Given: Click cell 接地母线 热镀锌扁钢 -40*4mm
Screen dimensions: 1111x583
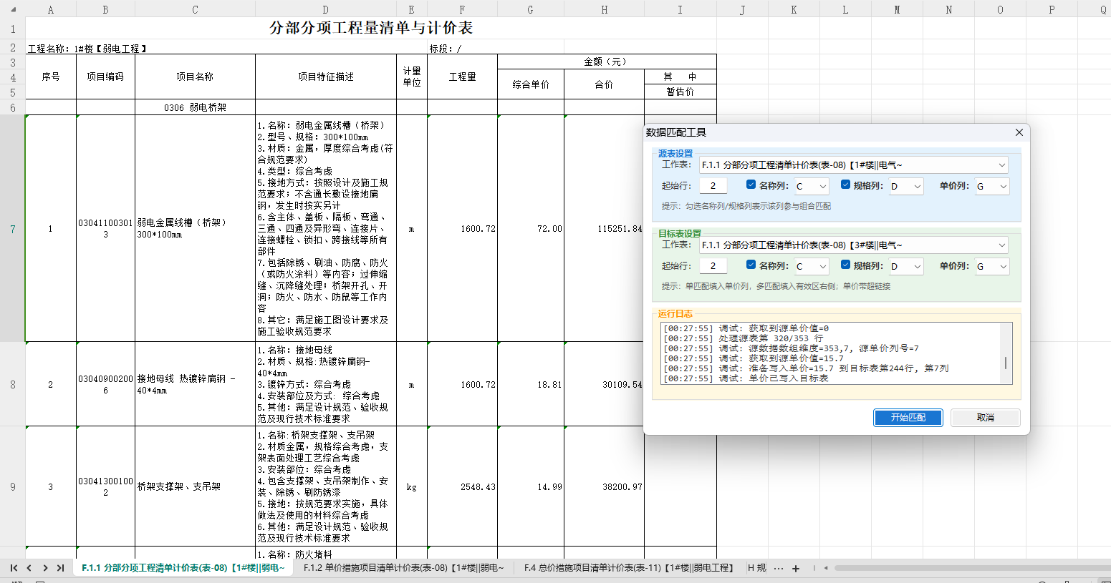Looking at the screenshot, I should (195, 384).
